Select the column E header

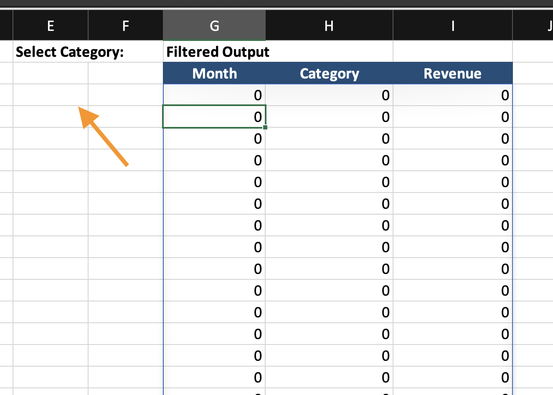tap(51, 26)
